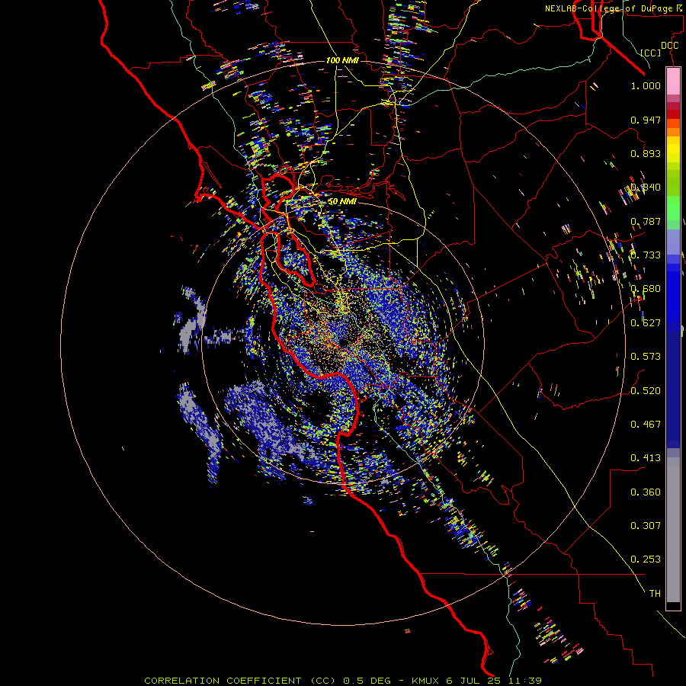Pick the red band on the color bar
The image size is (686, 686).
pos(673,114)
